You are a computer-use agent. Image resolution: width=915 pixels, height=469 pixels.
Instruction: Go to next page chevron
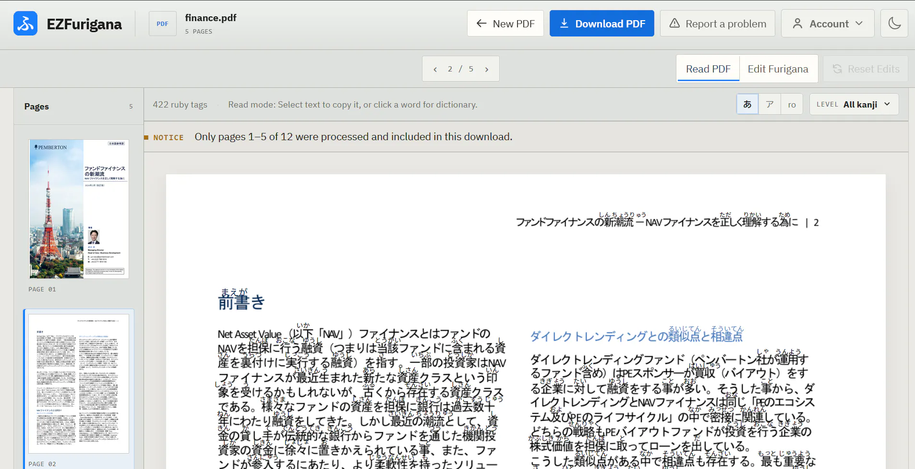tap(487, 69)
